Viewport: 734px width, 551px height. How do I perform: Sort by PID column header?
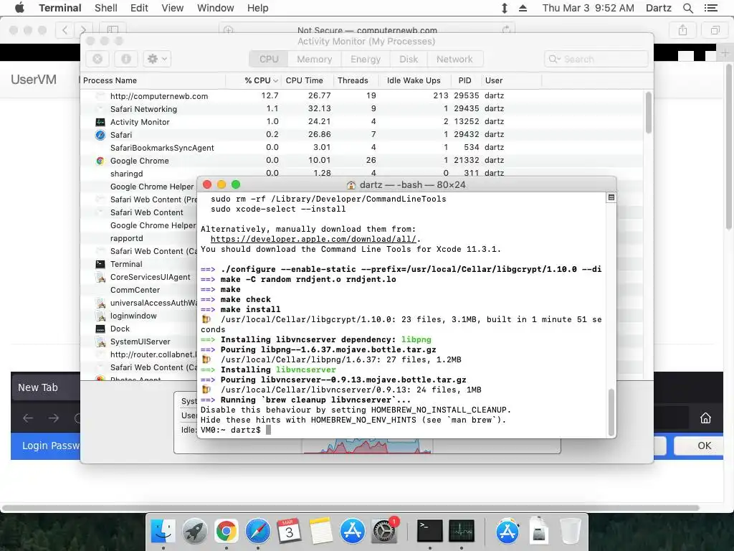464,80
